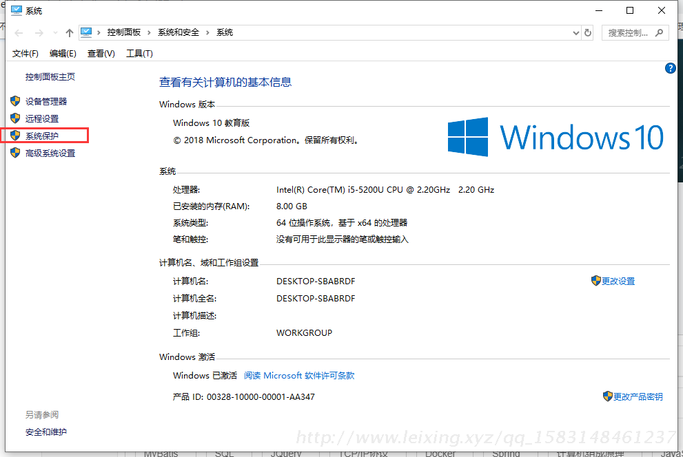Open 阅读 Microsoft 软件许可条款 link
683x457 pixels.
click(x=299, y=376)
